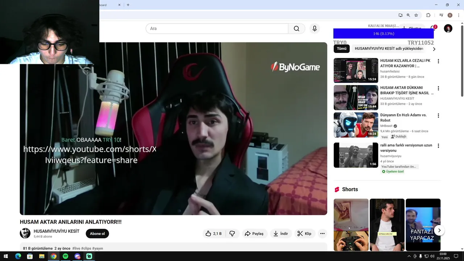Dislike the video with thumbs down
Viewport: 464px width, 261px height.
pos(232,234)
